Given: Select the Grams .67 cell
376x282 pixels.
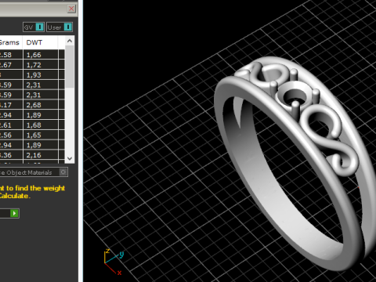Looking at the screenshot, I should coord(11,65).
